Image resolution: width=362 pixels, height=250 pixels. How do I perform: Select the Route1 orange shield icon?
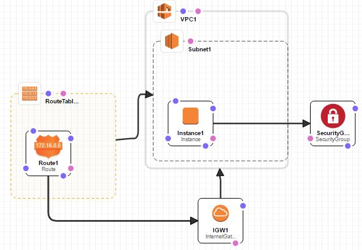48,146
